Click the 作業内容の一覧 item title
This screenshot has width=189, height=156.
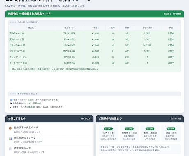23,148
